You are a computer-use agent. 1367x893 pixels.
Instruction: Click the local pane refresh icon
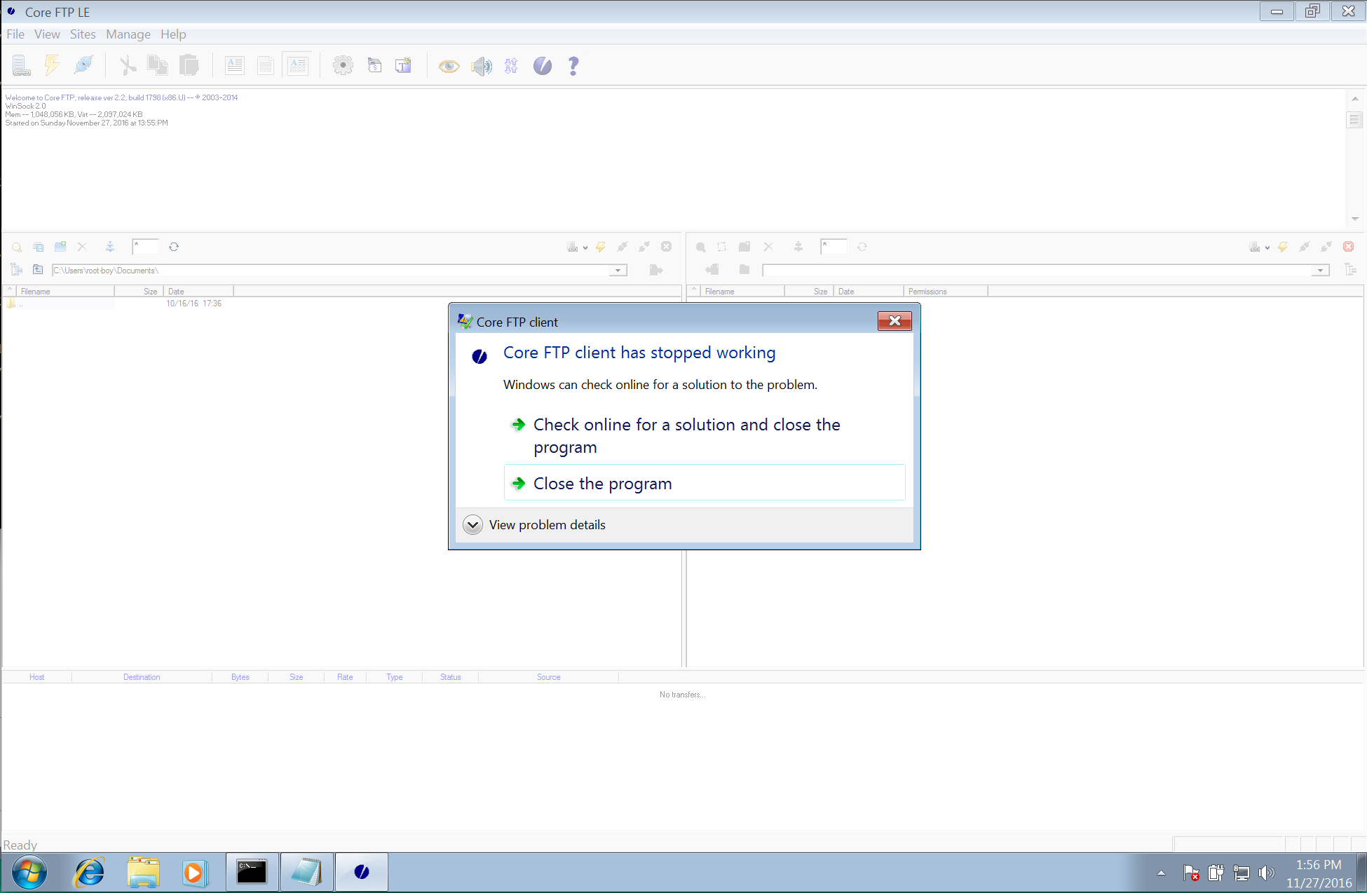point(174,247)
